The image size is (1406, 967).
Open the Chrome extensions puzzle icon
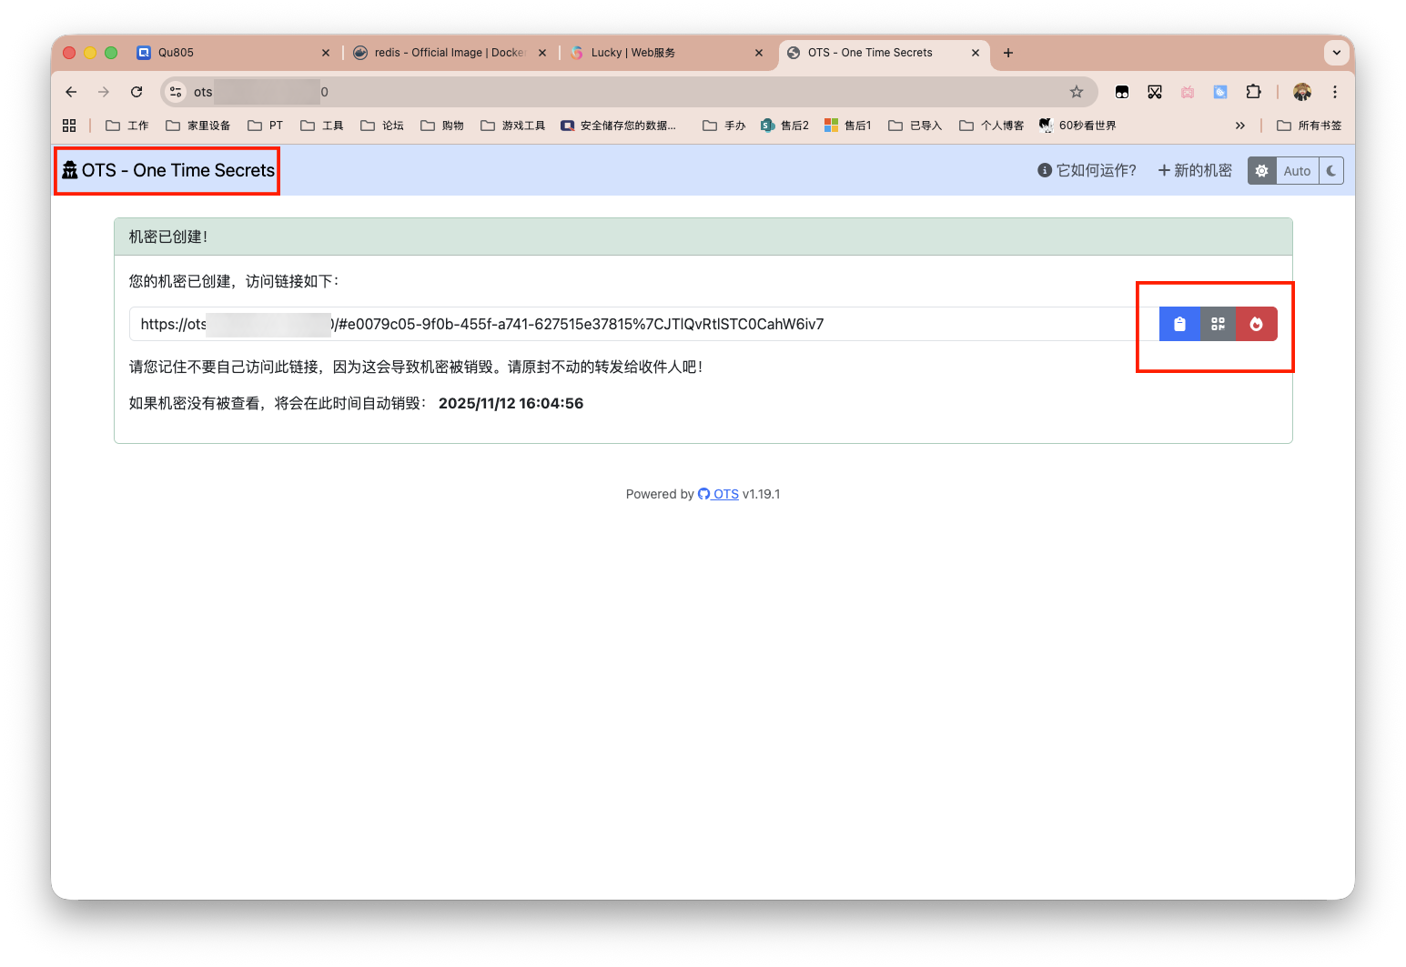tap(1253, 91)
